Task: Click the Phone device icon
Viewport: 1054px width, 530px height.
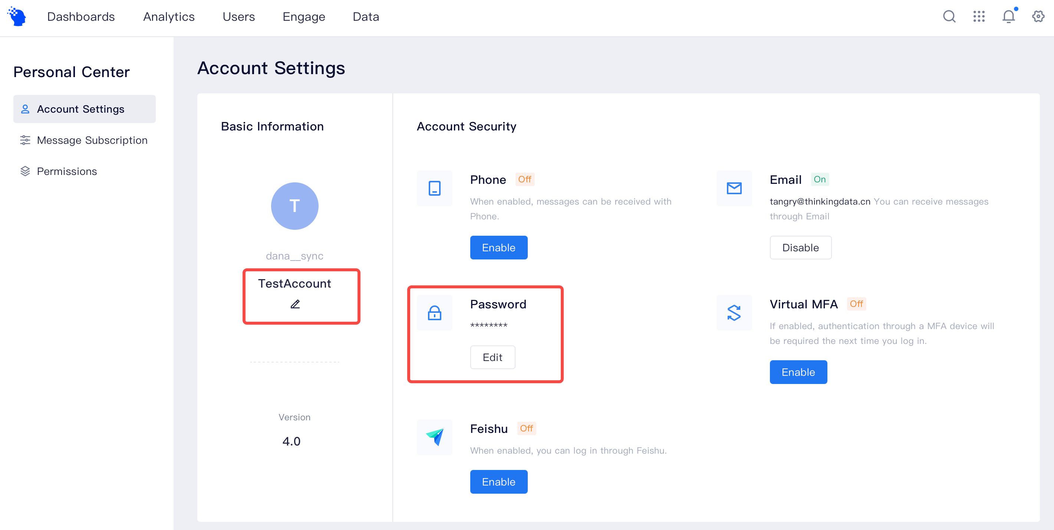Action: click(435, 188)
